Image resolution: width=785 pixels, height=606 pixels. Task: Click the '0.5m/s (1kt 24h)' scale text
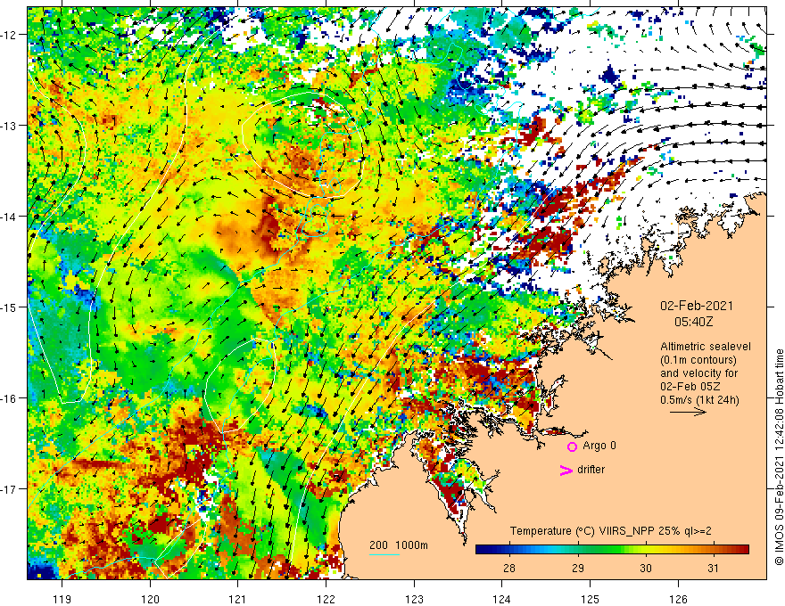[x=699, y=400]
